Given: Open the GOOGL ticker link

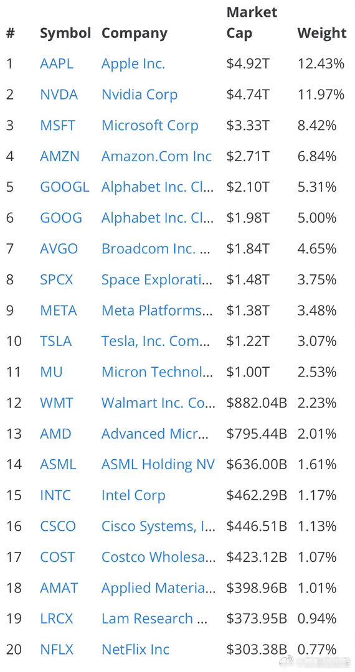Looking at the screenshot, I should (65, 187).
